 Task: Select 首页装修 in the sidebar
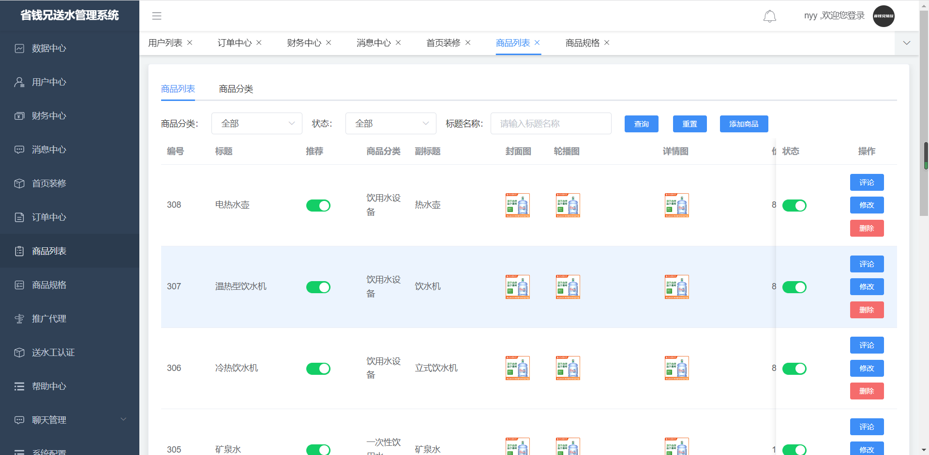(x=49, y=184)
